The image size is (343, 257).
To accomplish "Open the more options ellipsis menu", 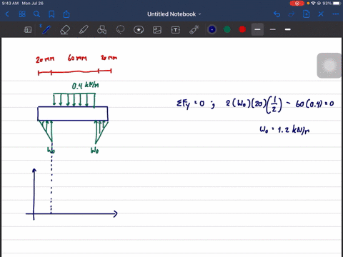I will click(335, 14).
